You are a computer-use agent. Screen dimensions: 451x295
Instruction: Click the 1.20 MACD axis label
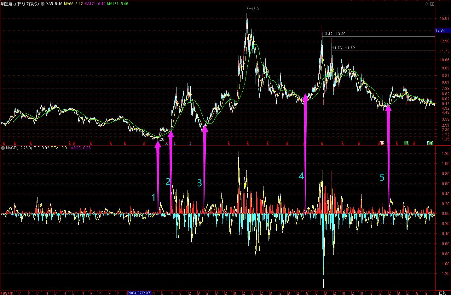[445, 154]
